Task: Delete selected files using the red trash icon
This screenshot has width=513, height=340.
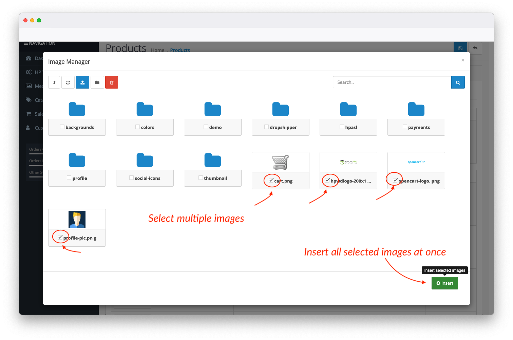Action: pyautogui.click(x=112, y=82)
